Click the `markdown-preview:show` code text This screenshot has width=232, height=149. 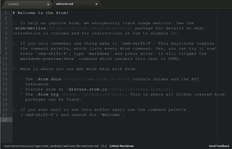(47, 59)
